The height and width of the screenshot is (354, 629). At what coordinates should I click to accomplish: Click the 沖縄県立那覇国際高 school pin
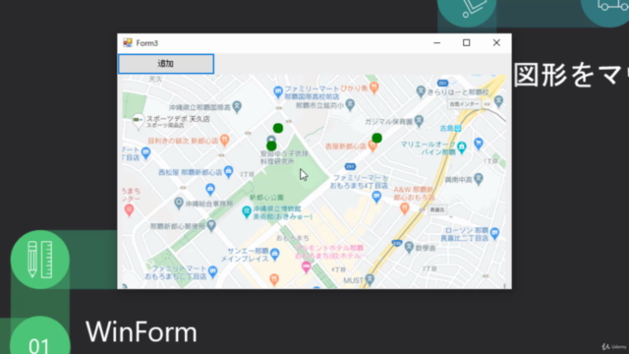[x=237, y=107]
